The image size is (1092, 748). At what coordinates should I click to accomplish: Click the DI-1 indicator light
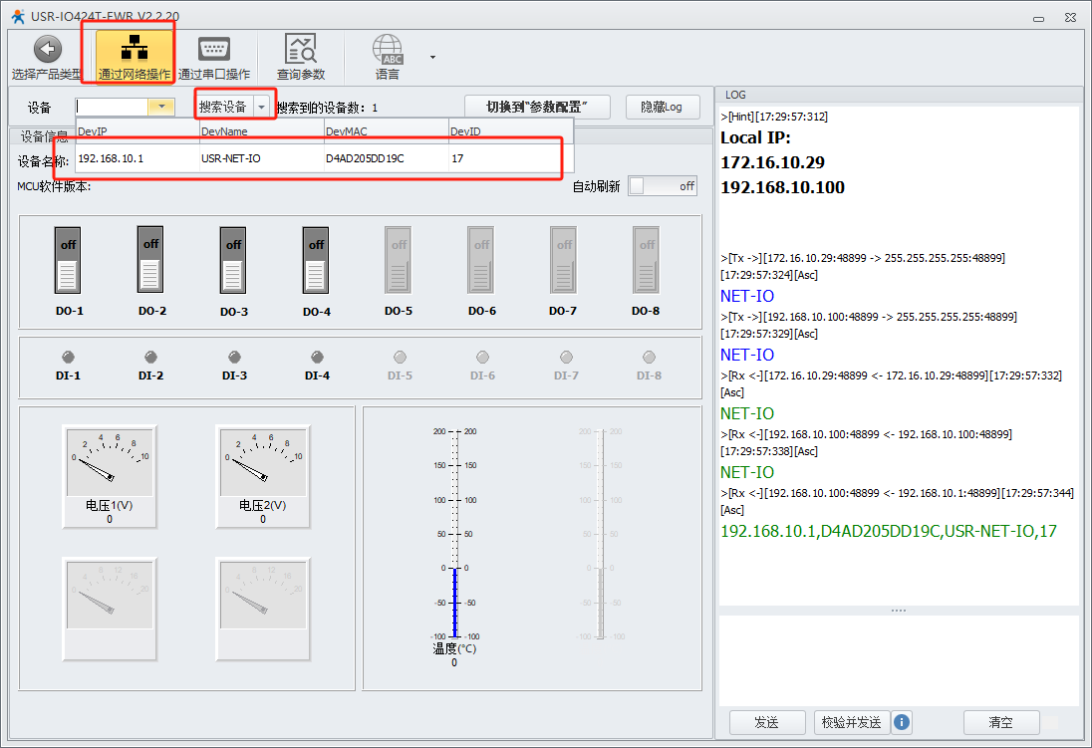[69, 357]
